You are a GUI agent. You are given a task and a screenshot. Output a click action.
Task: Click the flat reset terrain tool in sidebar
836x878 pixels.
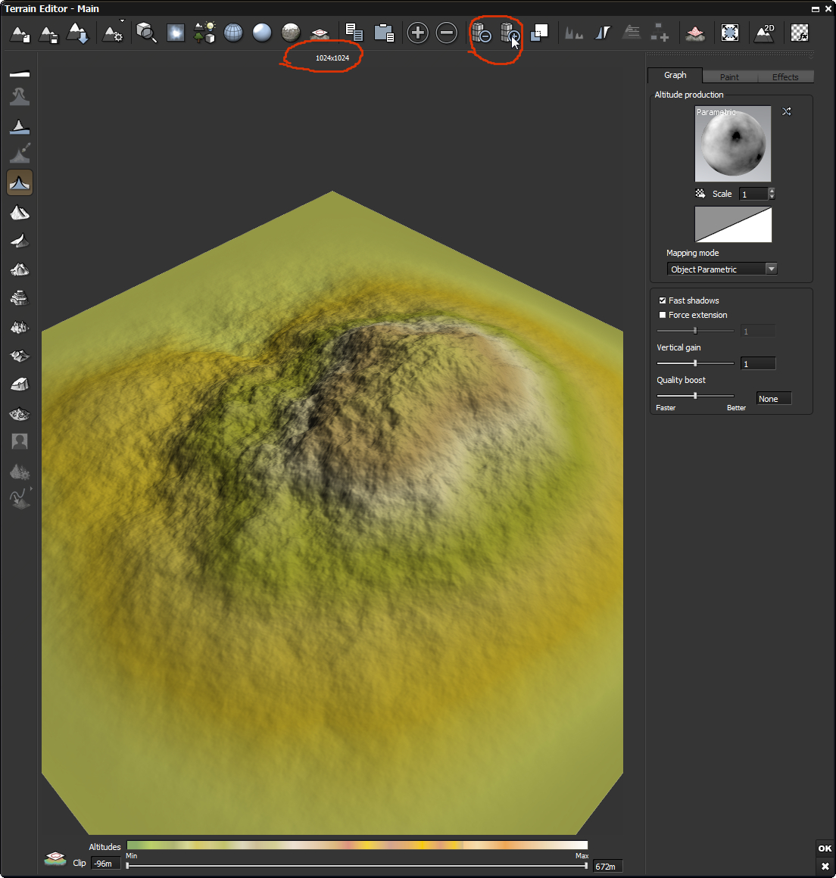pos(20,74)
